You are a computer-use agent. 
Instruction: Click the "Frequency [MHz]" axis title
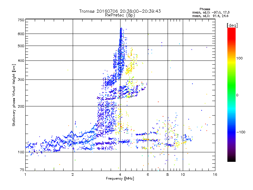click(120, 179)
